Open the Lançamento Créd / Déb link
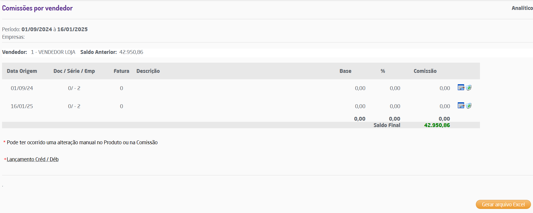533x213 pixels. click(33, 159)
